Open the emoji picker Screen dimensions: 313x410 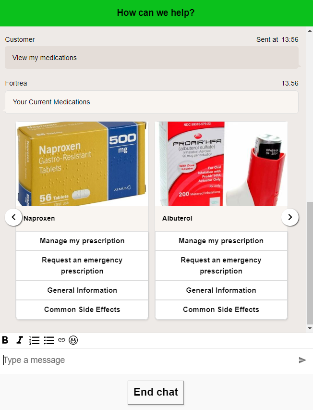coord(73,340)
